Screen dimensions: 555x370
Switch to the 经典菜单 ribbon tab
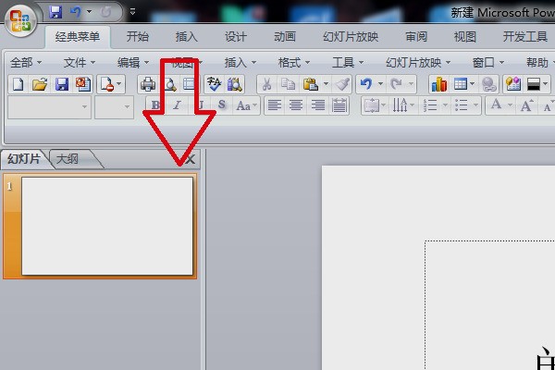[x=78, y=36]
